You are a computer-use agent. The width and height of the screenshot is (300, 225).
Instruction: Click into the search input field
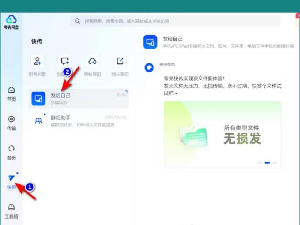tap(175, 21)
